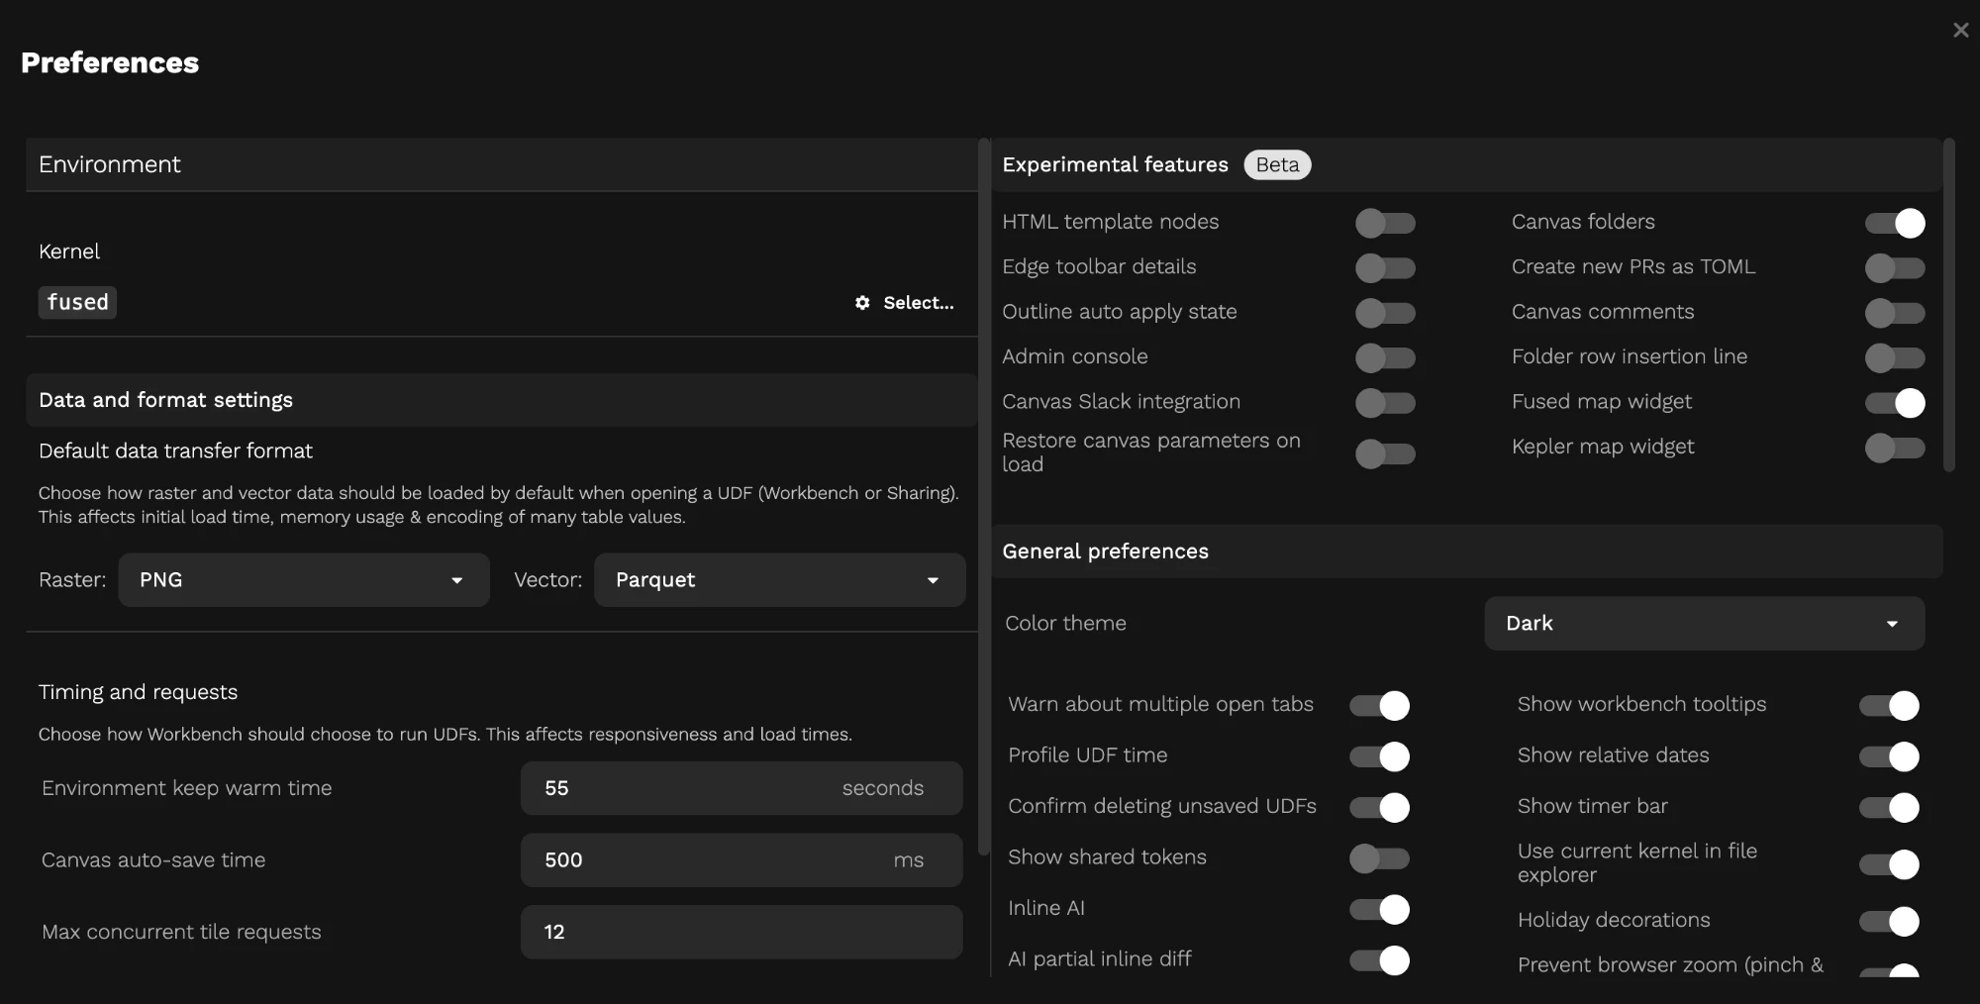
Task: Turn off Profile UDF time
Action: (1379, 756)
